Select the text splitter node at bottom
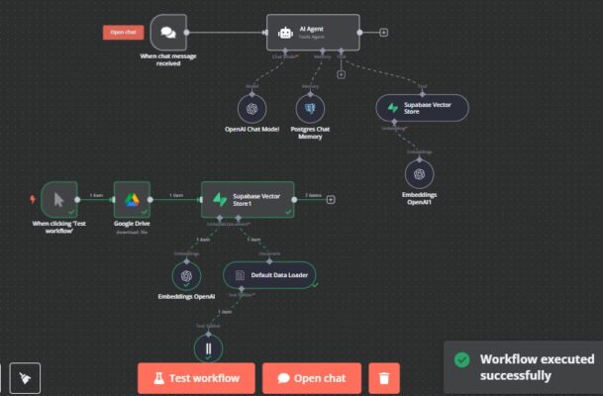603x396 pixels. [x=208, y=347]
